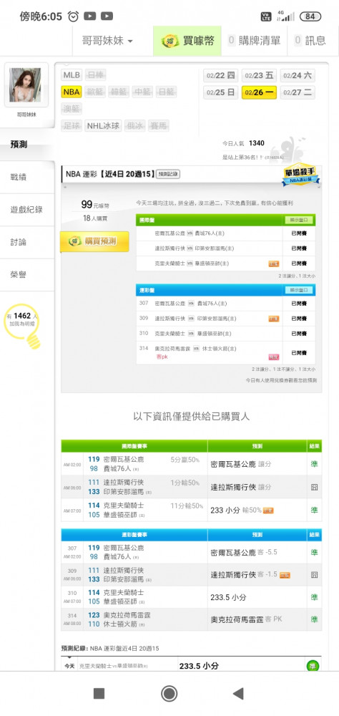Open the 購牌清單 list
The height and width of the screenshot is (716, 339).
254,41
